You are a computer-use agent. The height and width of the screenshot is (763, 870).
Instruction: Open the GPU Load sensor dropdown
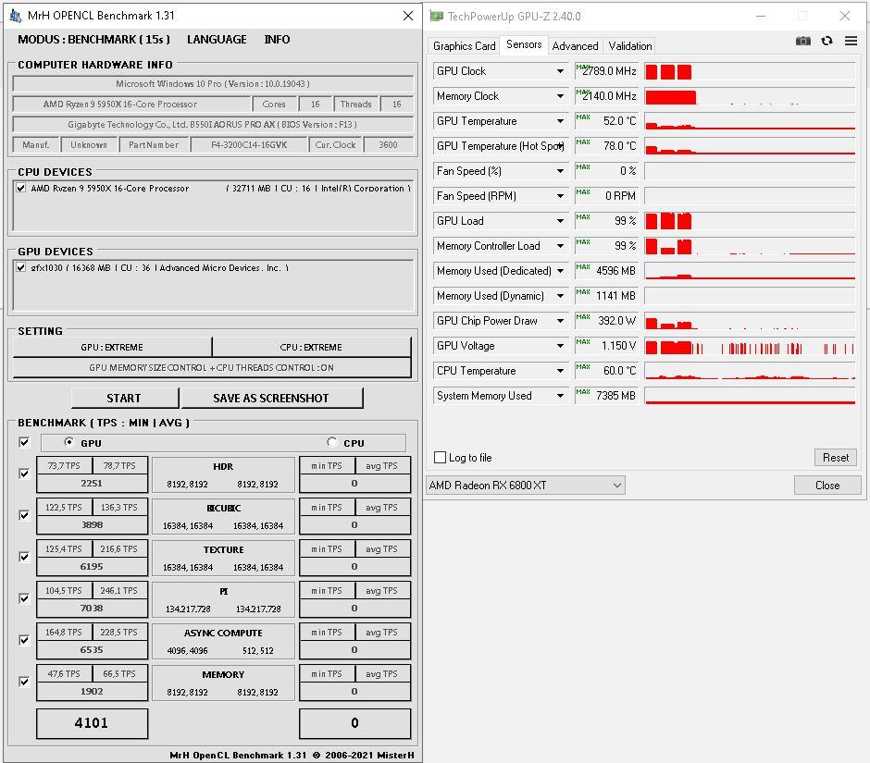pos(560,221)
